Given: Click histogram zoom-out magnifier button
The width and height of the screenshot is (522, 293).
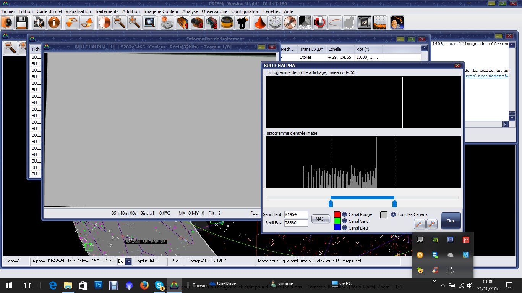Looking at the screenshot, I should coord(420,224).
